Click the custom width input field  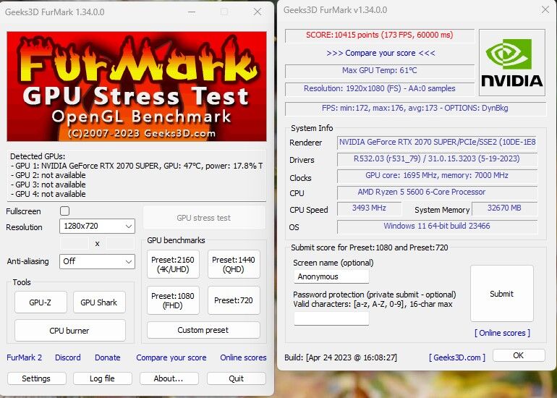tap(75, 243)
